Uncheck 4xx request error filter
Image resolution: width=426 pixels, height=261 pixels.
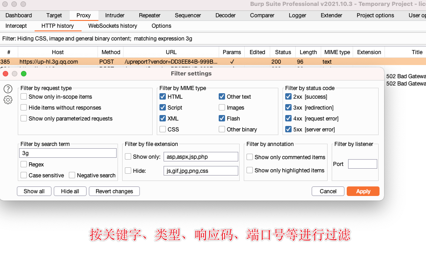coord(288,118)
